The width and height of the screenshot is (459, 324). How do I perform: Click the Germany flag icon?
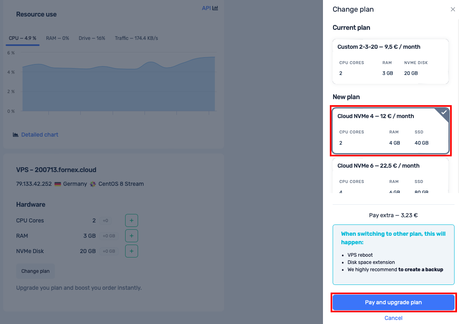point(58,184)
